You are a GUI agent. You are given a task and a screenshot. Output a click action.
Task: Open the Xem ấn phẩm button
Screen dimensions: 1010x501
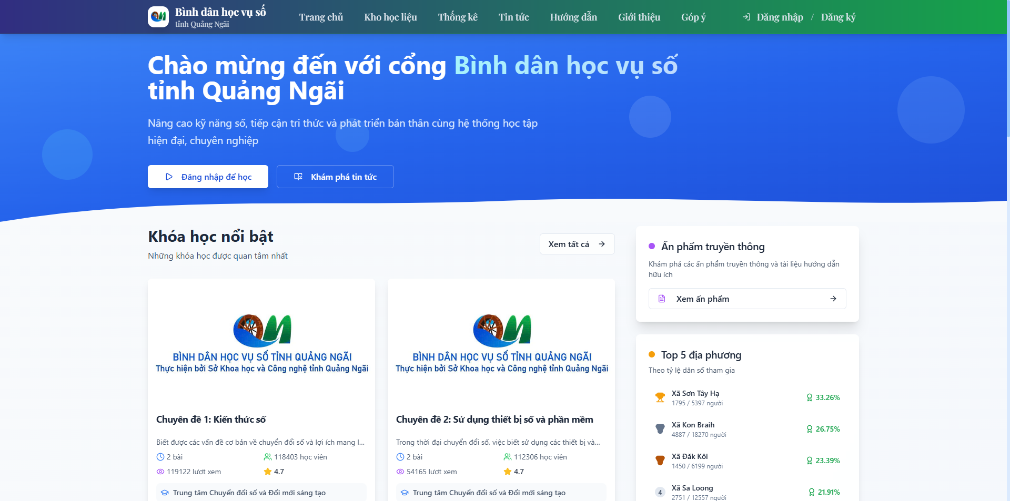point(747,299)
